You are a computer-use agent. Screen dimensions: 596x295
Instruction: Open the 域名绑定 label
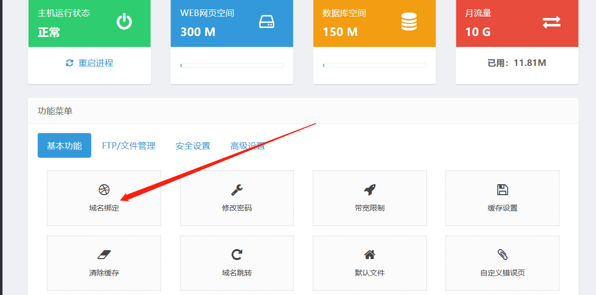point(104,208)
